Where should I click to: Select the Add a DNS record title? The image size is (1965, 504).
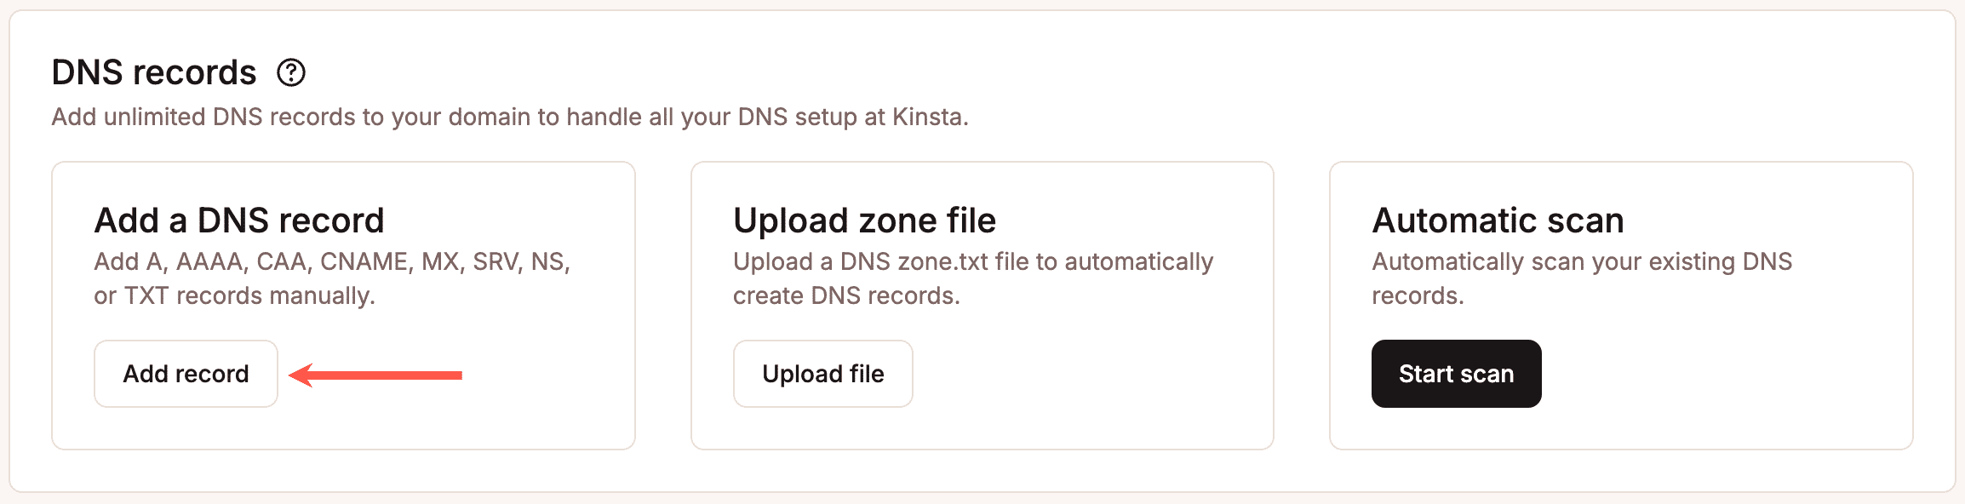[x=238, y=220]
